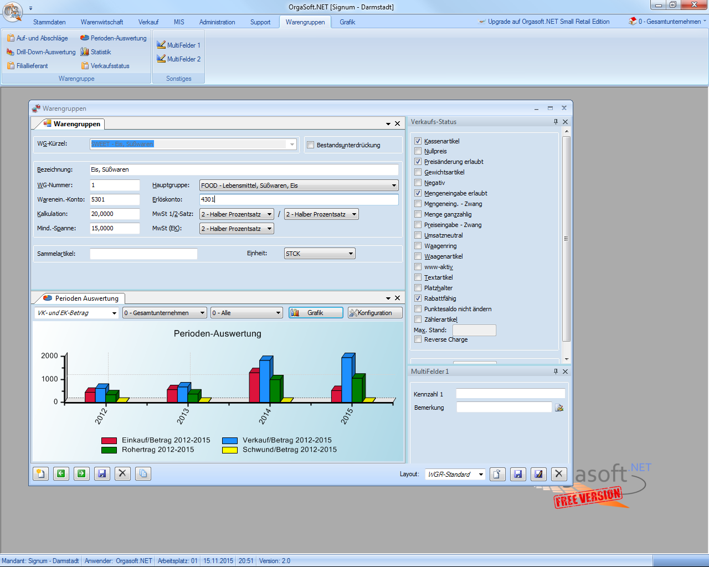Open the Drill-Down-Auswertung tool
The width and height of the screenshot is (709, 567).
(x=42, y=52)
